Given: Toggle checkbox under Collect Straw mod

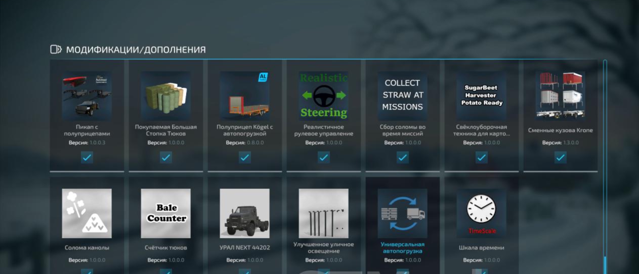Looking at the screenshot, I should pyautogui.click(x=402, y=157).
